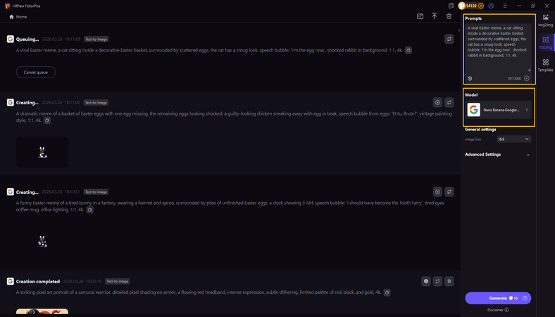Open the Template tab
The height and width of the screenshot is (317, 555).
point(545,65)
